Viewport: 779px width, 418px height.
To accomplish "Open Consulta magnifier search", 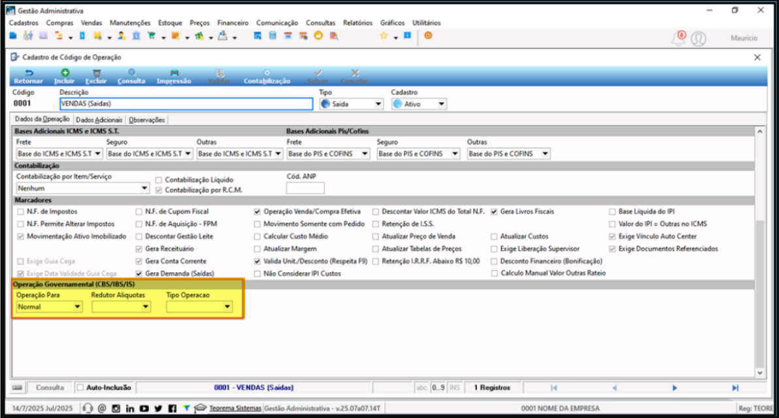I will (131, 77).
